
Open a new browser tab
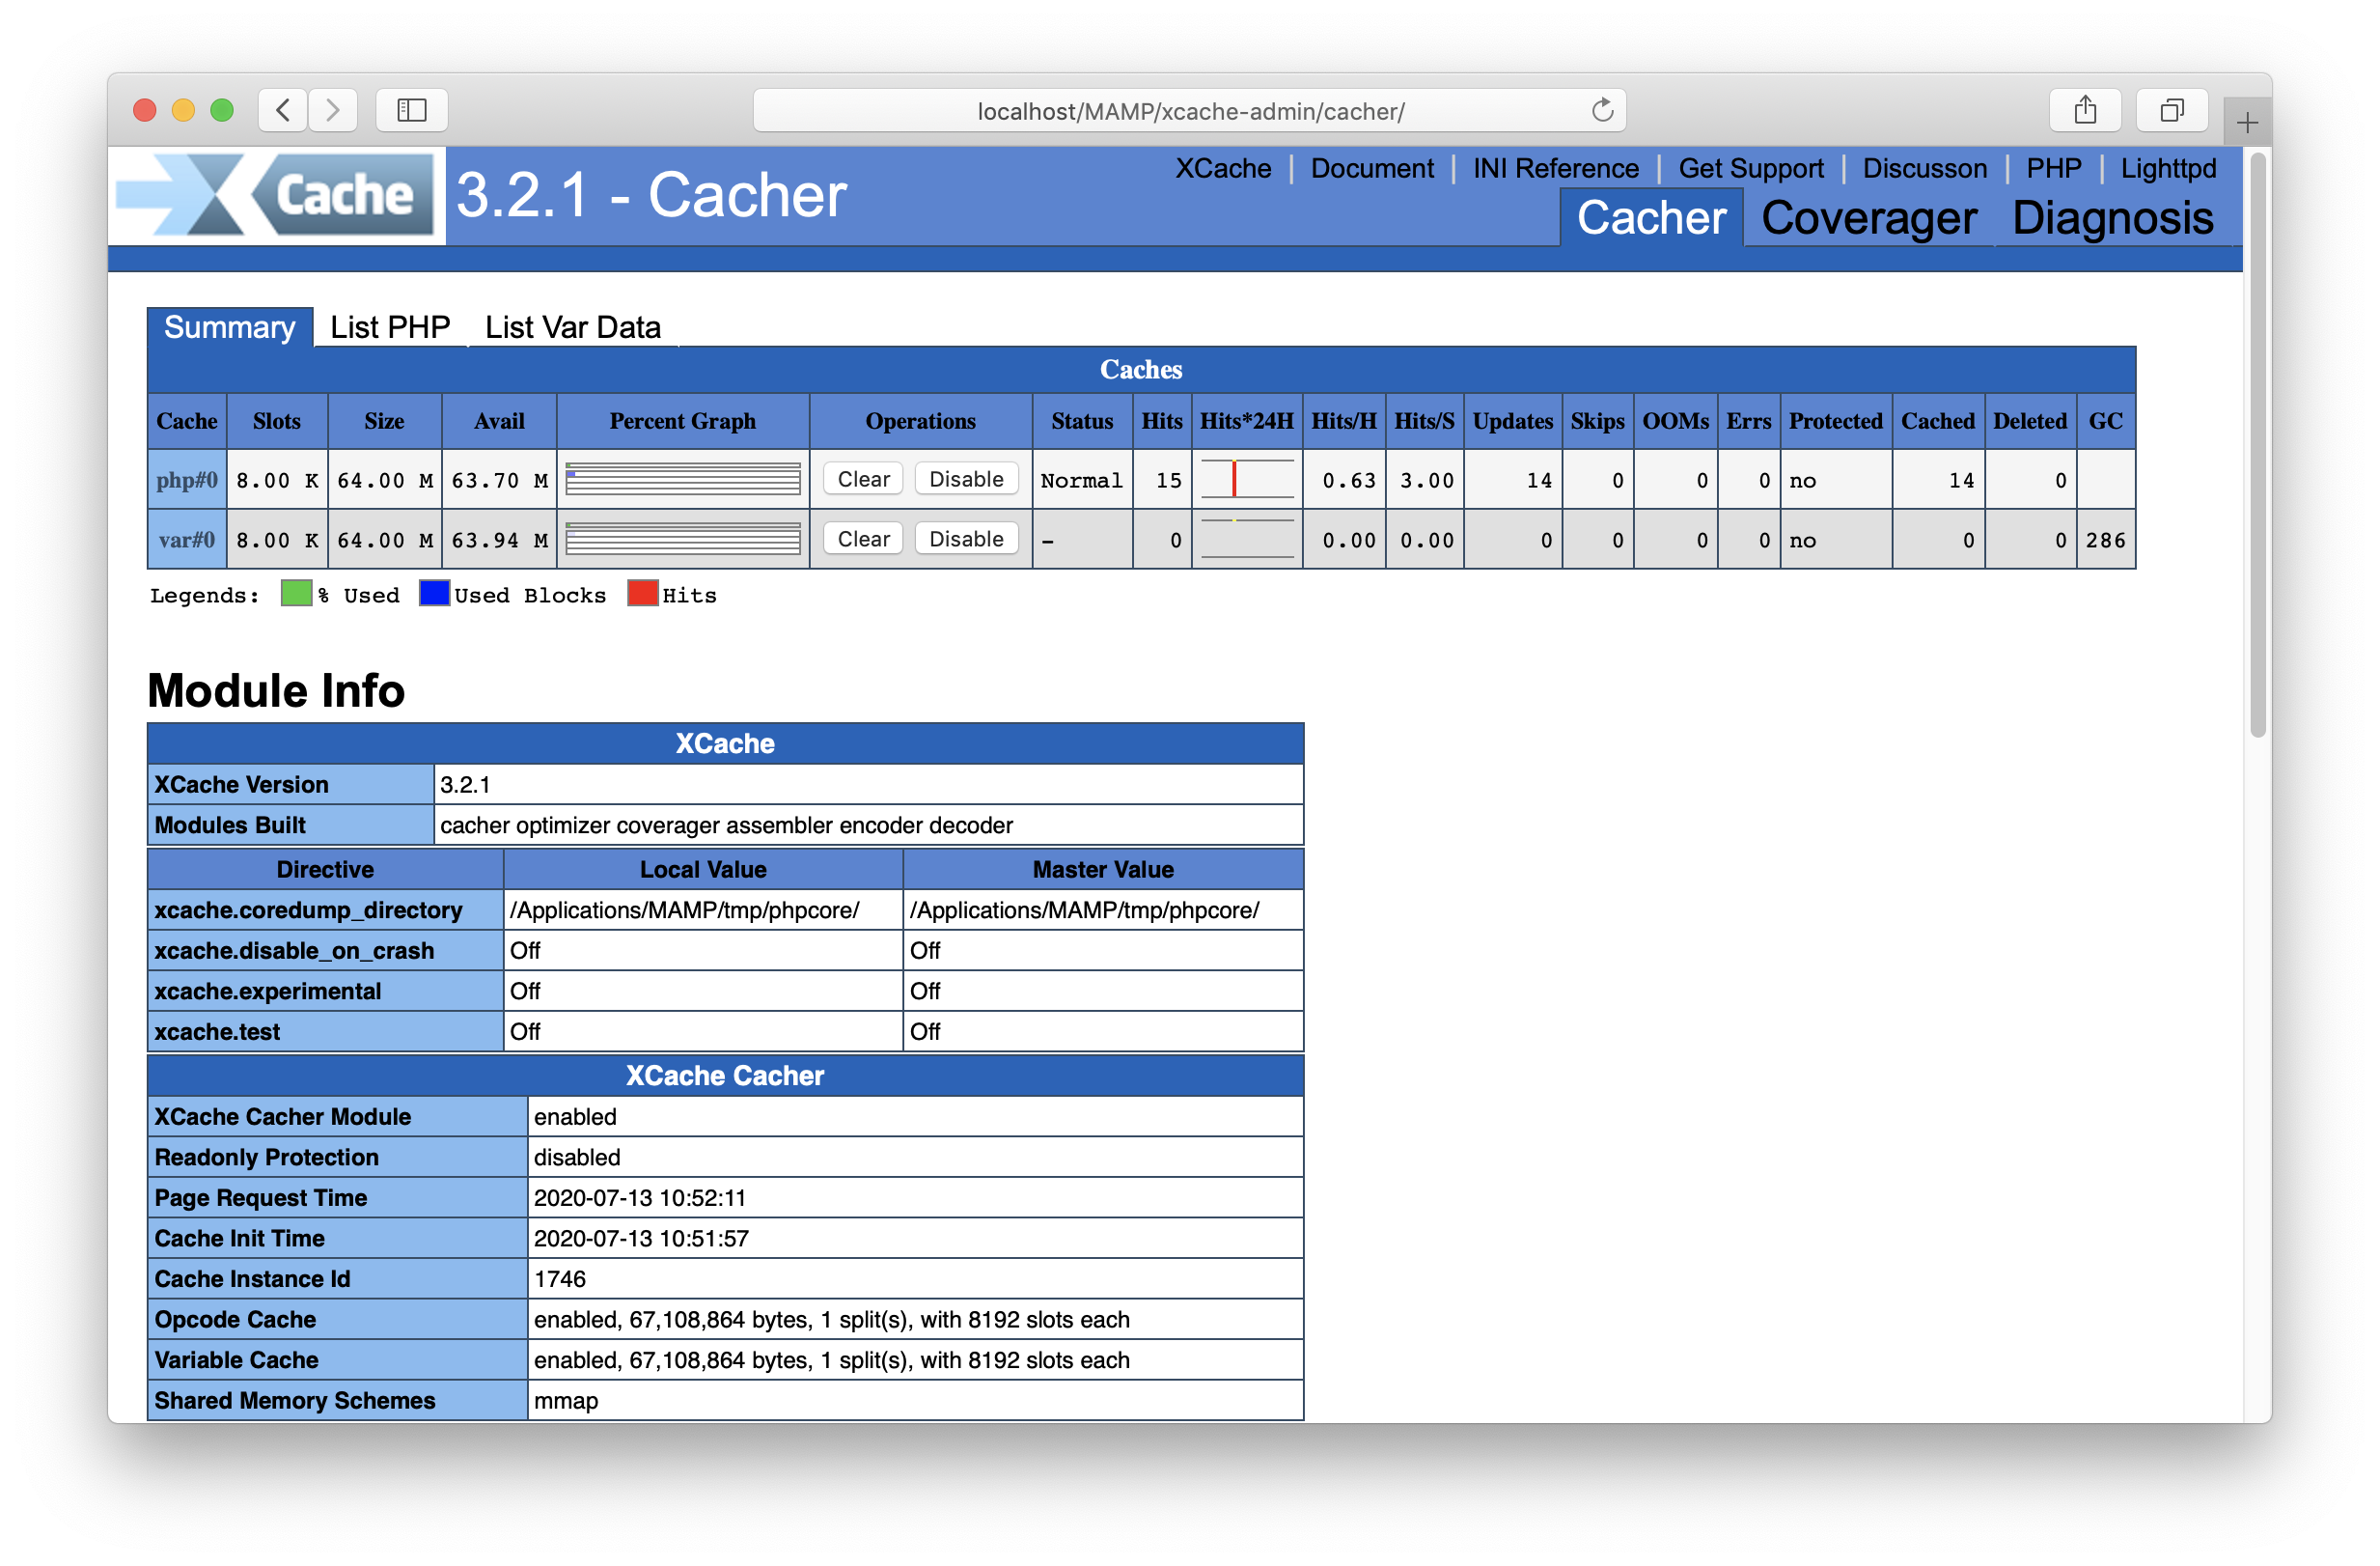2246,121
